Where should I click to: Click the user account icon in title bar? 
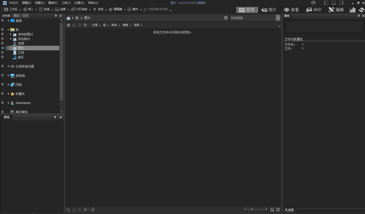tap(313, 3)
